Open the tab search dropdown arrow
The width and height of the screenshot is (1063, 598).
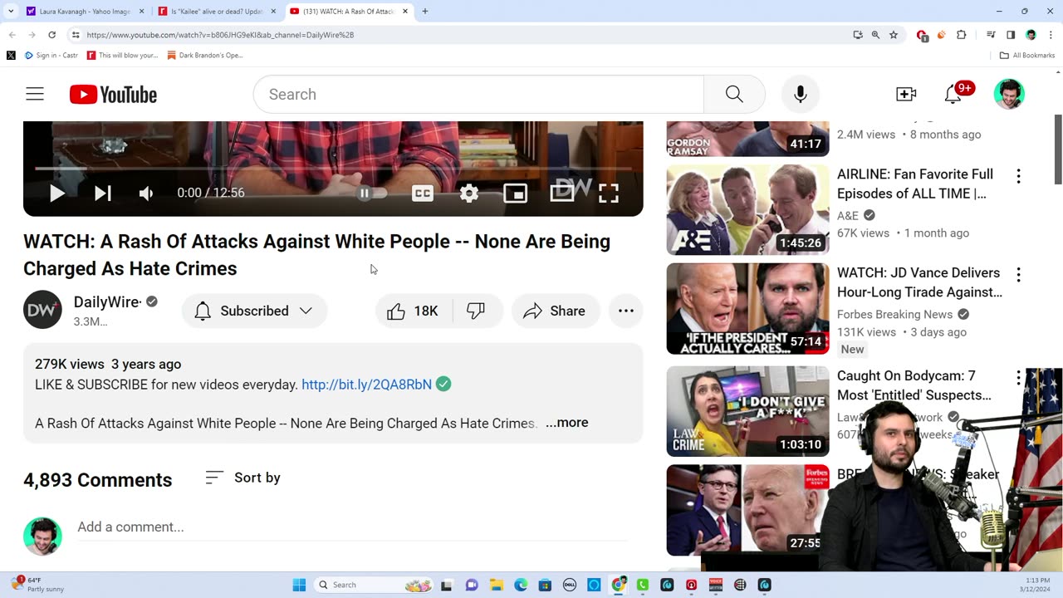click(x=10, y=12)
